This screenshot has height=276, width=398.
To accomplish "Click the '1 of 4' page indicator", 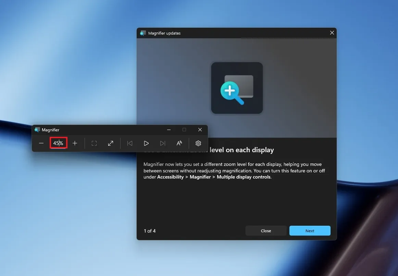I will click(x=150, y=231).
